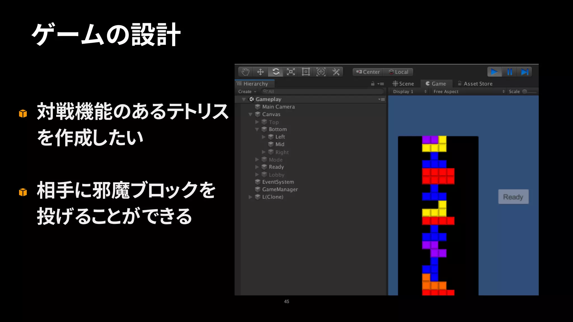Pause the game
The image size is (573, 322).
509,72
